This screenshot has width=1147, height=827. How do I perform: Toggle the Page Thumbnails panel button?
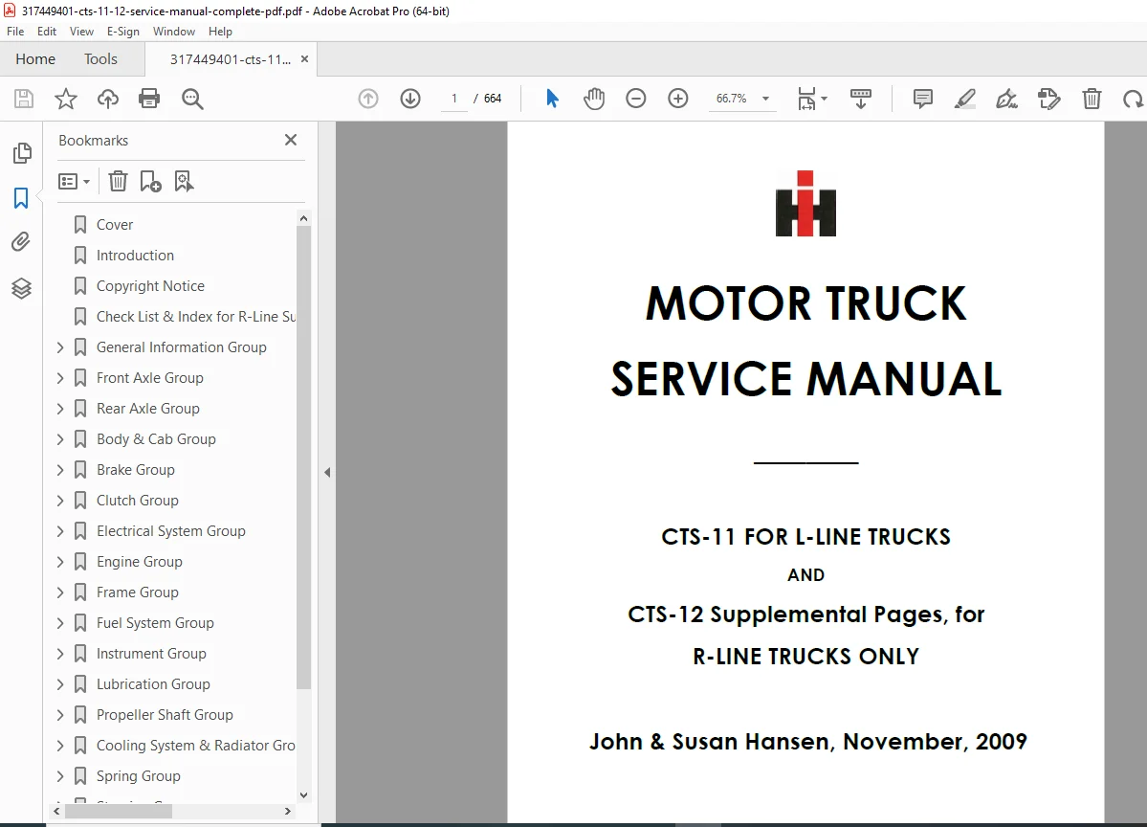pos(22,153)
